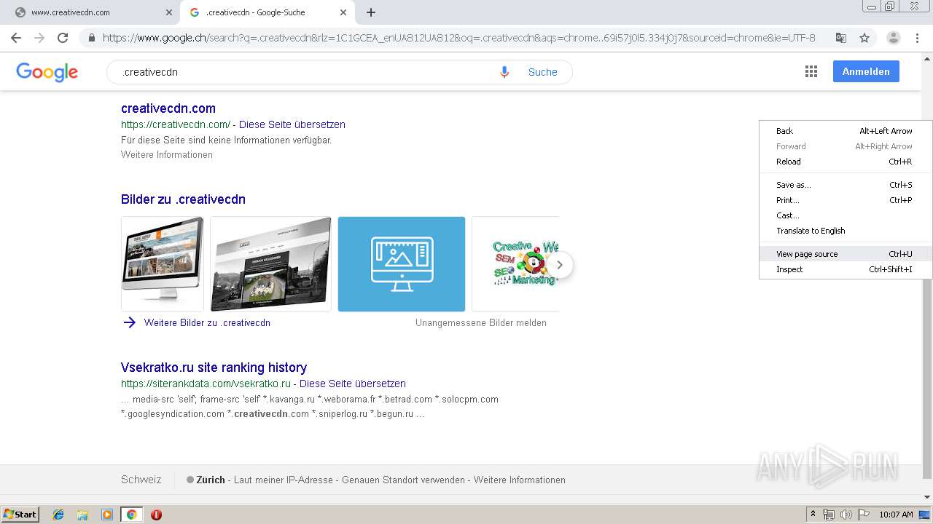Image resolution: width=933 pixels, height=524 pixels.
Task: Bookmark this page with the star icon
Action: click(x=864, y=38)
